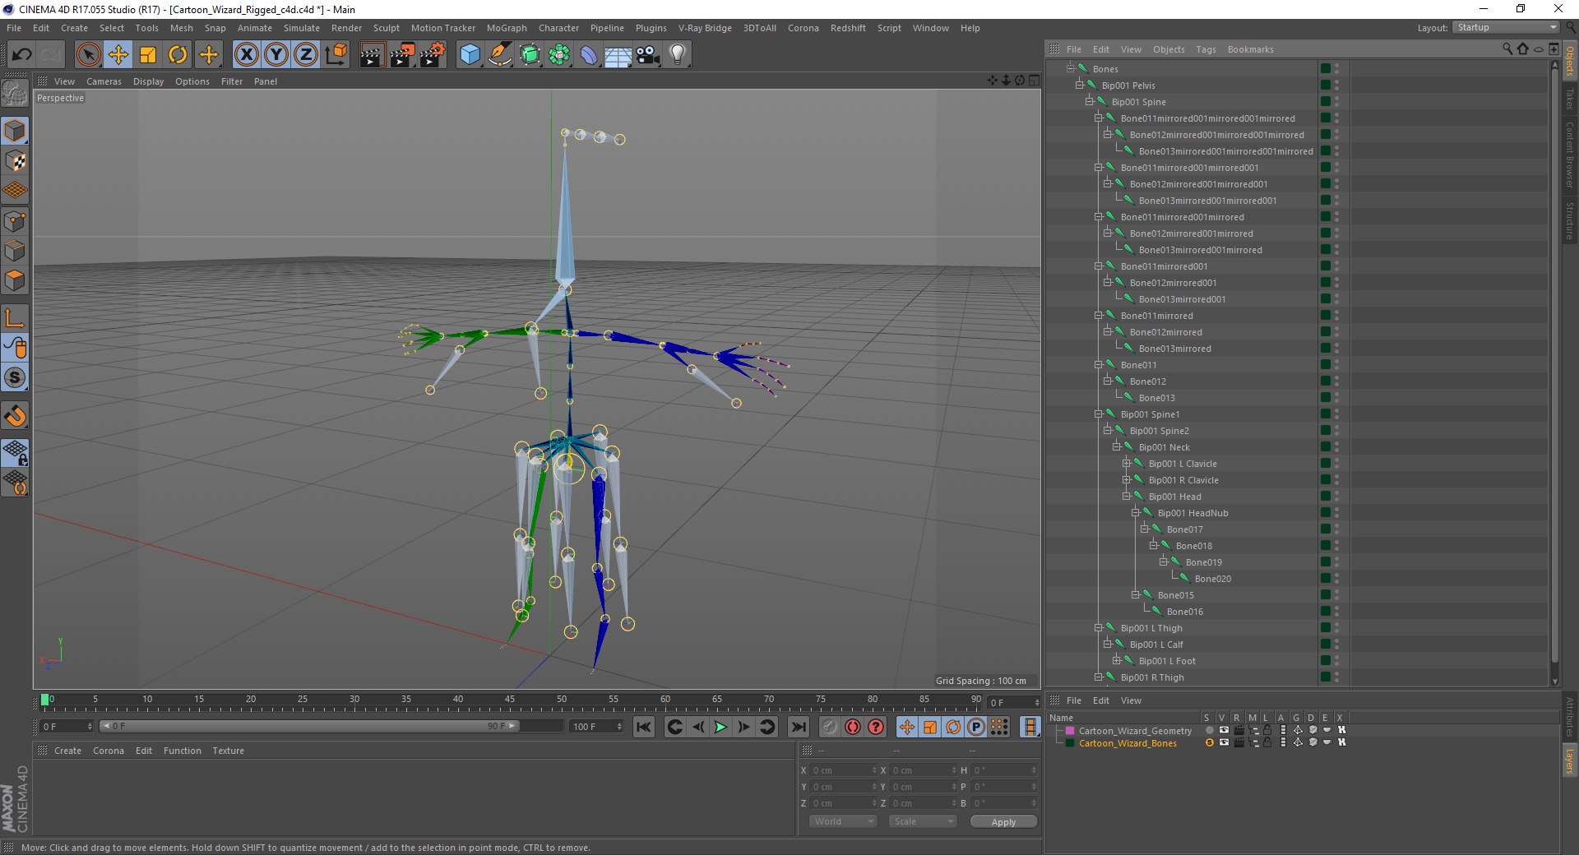
Task: Click the Record Active Objects button
Action: [x=829, y=727]
